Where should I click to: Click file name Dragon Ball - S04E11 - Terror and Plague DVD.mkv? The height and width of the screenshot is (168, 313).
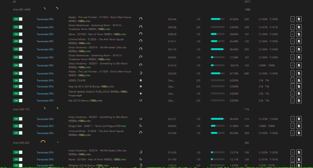(97, 126)
